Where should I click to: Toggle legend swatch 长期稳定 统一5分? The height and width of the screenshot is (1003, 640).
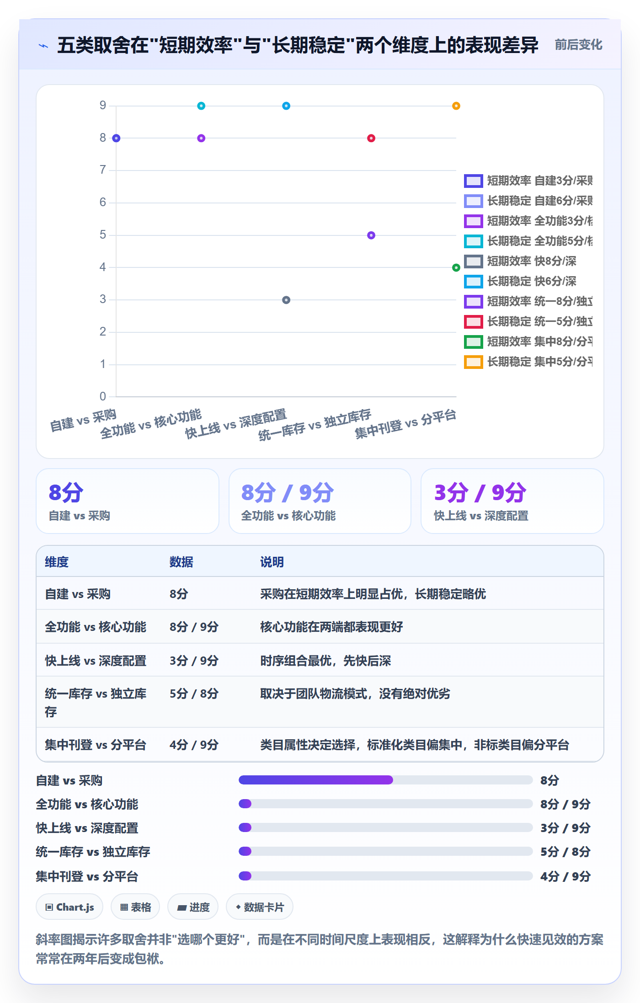click(x=473, y=322)
